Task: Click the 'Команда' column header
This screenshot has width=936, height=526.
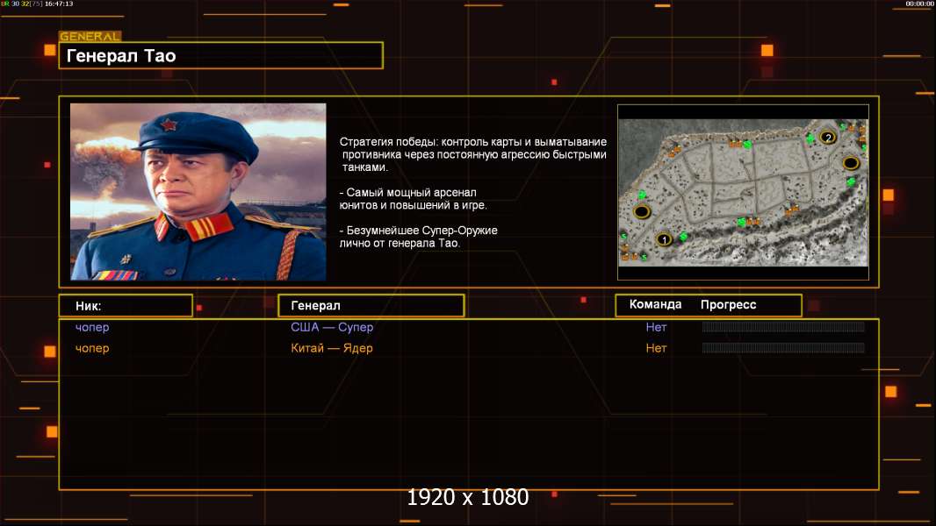Action: (655, 304)
